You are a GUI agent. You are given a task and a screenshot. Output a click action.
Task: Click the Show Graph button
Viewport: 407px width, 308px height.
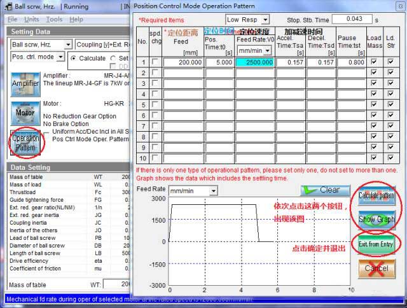(376, 220)
